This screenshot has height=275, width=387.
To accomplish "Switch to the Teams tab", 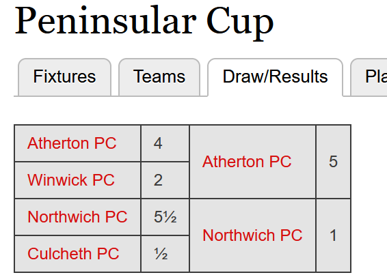I will [x=159, y=77].
